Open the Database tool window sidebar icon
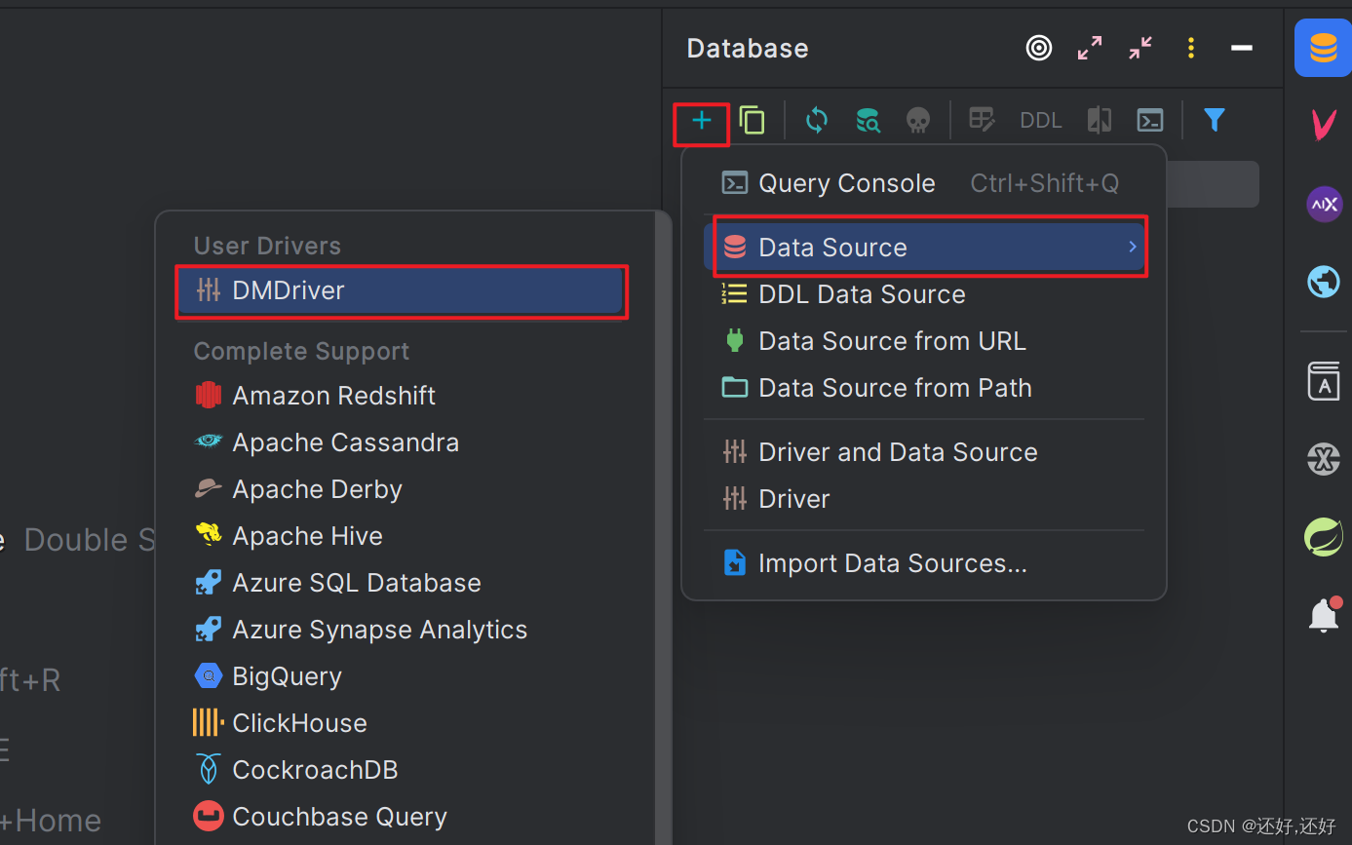The width and height of the screenshot is (1352, 845). 1323,48
